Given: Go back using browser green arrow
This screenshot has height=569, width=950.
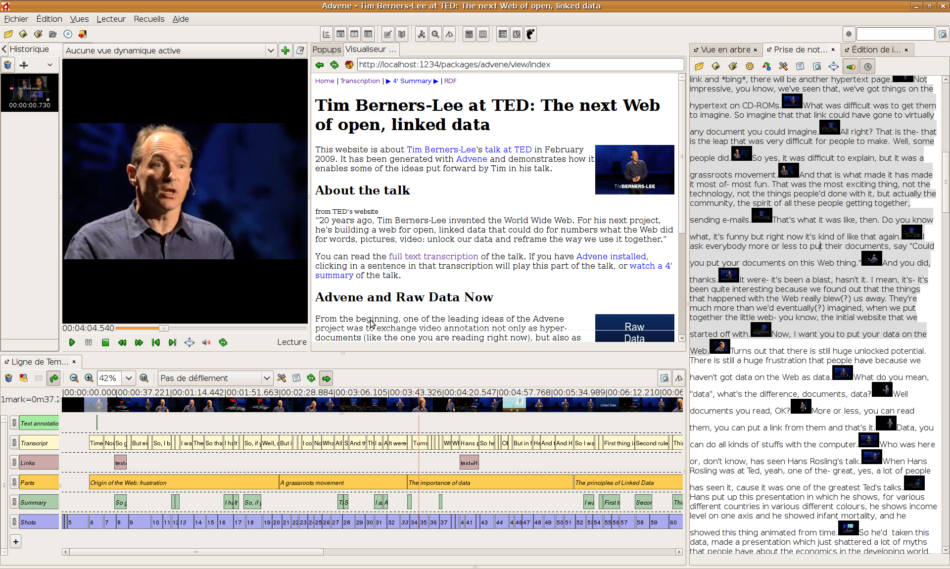Looking at the screenshot, I should click(x=320, y=65).
